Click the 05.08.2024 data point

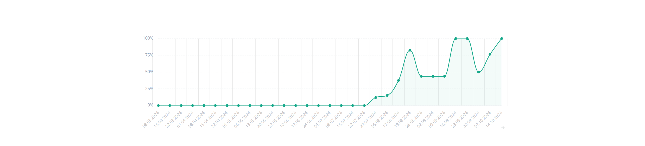coord(387,96)
